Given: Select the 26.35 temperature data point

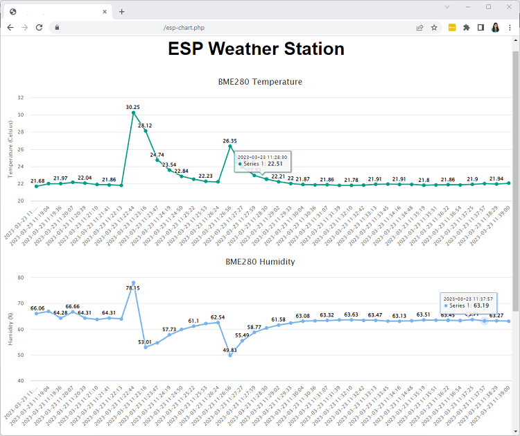Looking at the screenshot, I should point(230,146).
